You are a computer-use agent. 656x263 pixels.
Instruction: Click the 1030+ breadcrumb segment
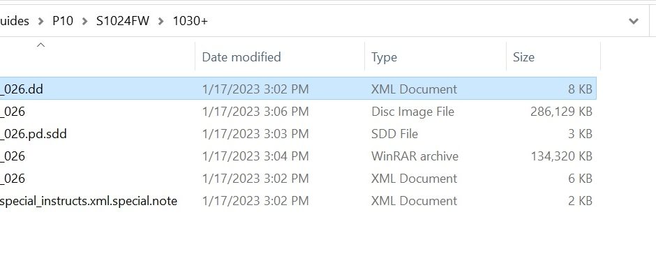191,20
